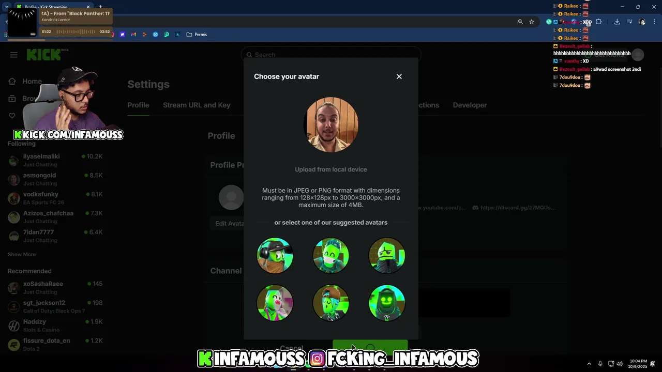This screenshot has height=372, width=662.
Task: Click the zoom magnifier icon in address bar
Action: coord(520,22)
